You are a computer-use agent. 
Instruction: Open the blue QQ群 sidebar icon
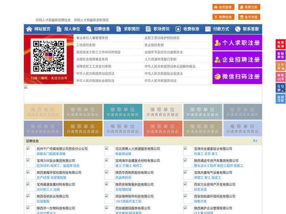280,88
